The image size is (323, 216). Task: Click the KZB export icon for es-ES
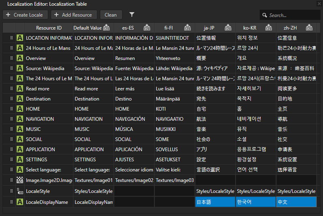[147, 28]
